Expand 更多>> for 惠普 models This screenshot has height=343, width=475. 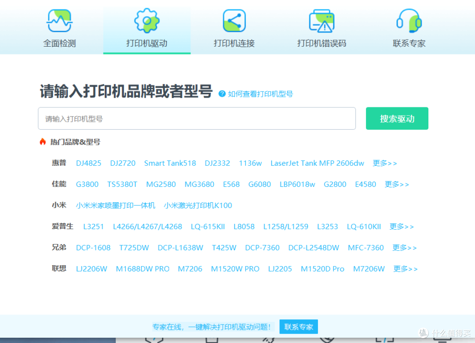385,163
